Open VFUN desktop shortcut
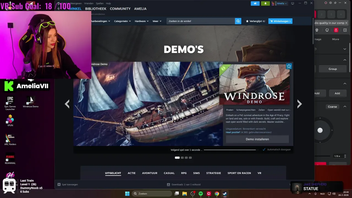352x198 pixels. pyautogui.click(x=10, y=120)
